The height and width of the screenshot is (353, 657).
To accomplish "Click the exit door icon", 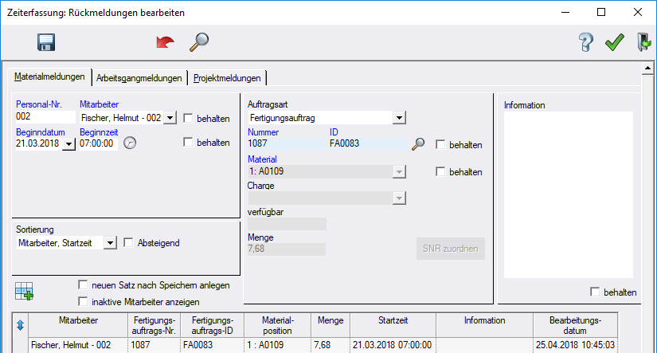I will pos(643,43).
